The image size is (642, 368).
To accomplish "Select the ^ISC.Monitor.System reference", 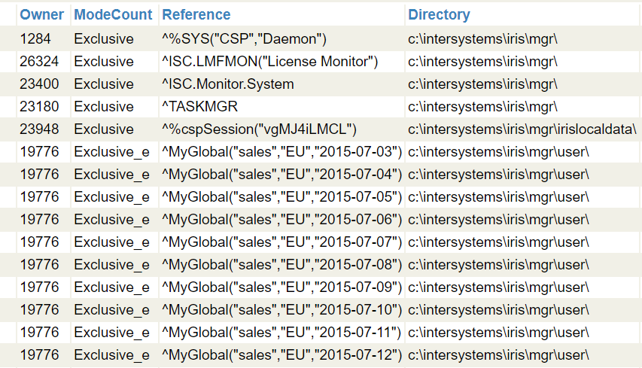I will [227, 84].
